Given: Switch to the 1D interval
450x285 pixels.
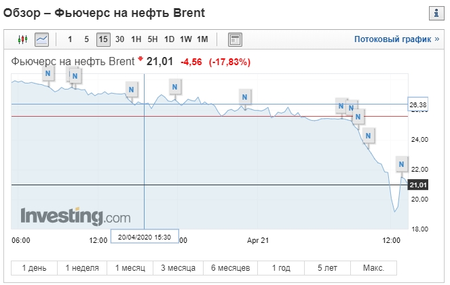Looking at the screenshot, I should [169, 39].
